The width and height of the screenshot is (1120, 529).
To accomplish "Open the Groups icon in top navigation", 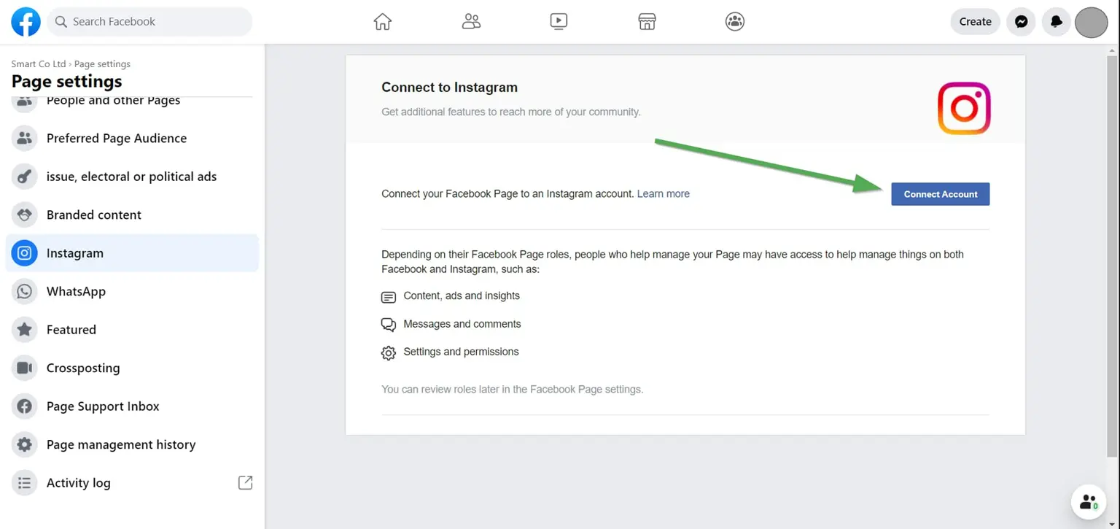I will coord(734,22).
